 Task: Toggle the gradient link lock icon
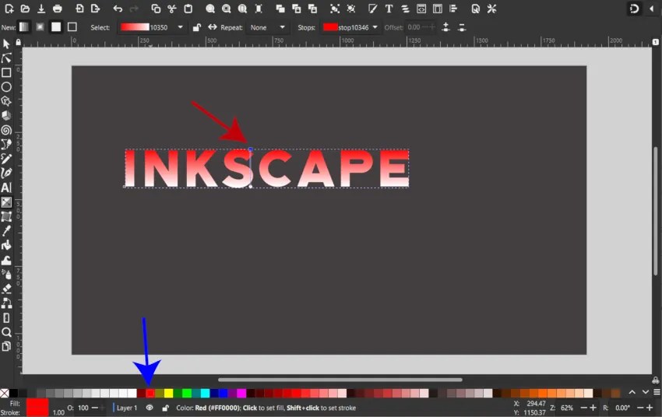(196, 27)
